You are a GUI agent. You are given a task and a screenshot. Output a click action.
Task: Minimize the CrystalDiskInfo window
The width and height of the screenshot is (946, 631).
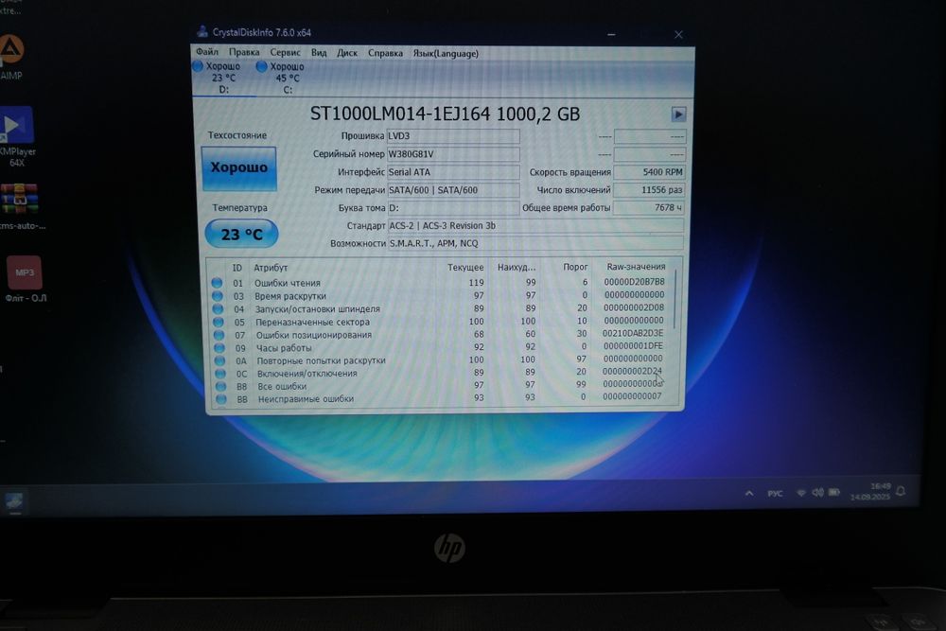point(611,34)
